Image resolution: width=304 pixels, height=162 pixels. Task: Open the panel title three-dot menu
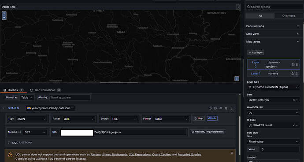pos(238,7)
